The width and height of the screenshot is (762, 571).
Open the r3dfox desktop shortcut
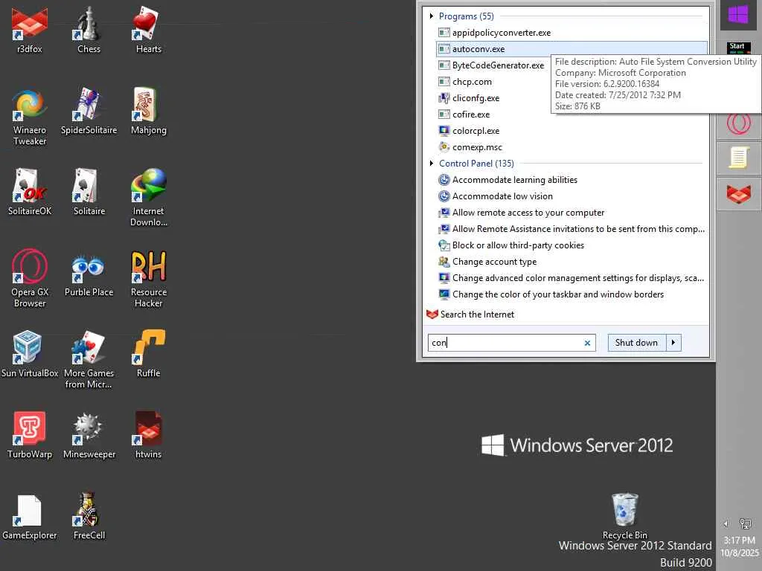tap(30, 30)
